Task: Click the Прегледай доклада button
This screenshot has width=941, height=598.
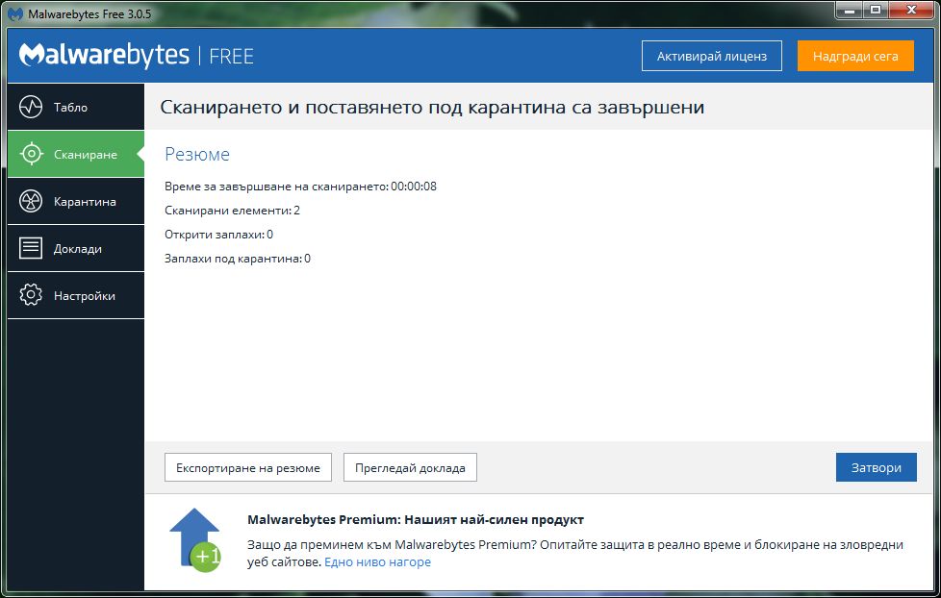Action: 410,467
